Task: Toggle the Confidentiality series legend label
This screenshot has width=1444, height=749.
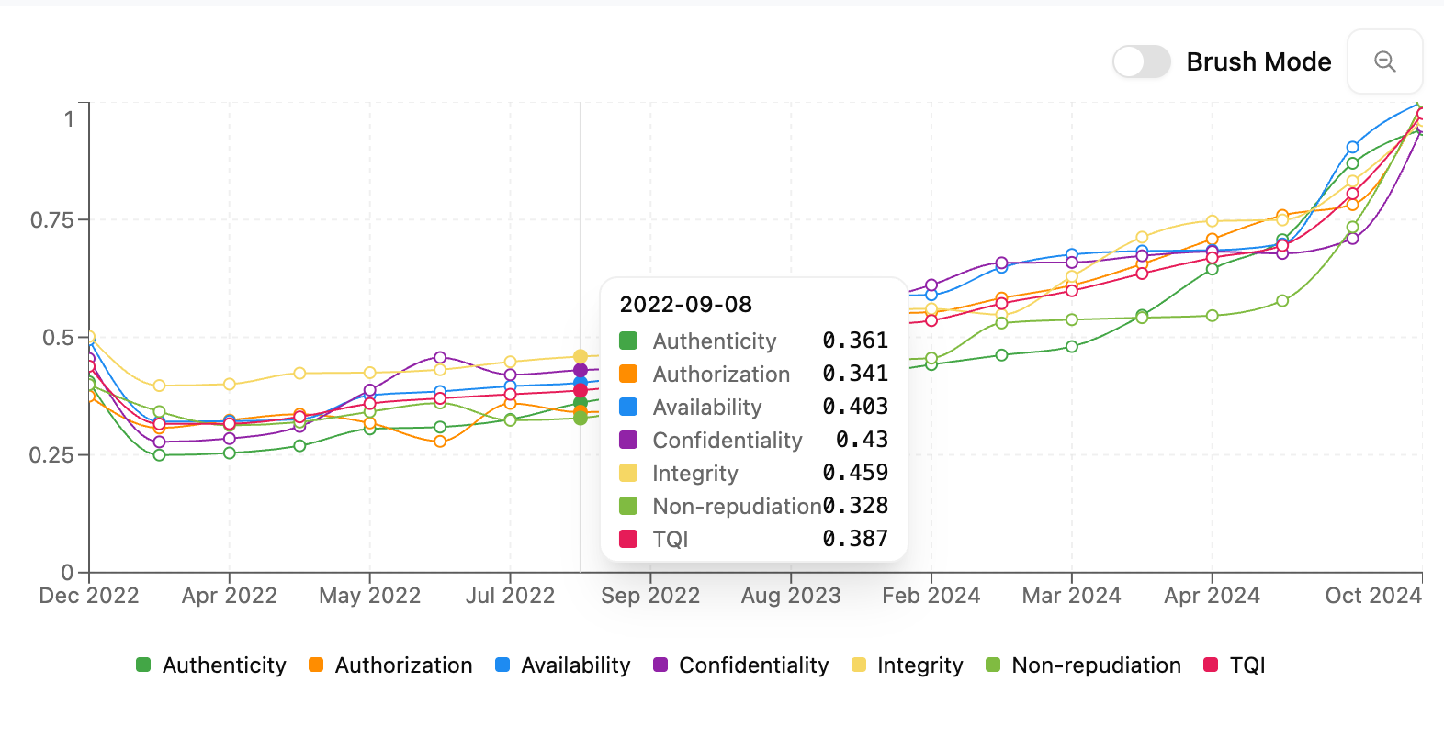Action: pos(753,665)
